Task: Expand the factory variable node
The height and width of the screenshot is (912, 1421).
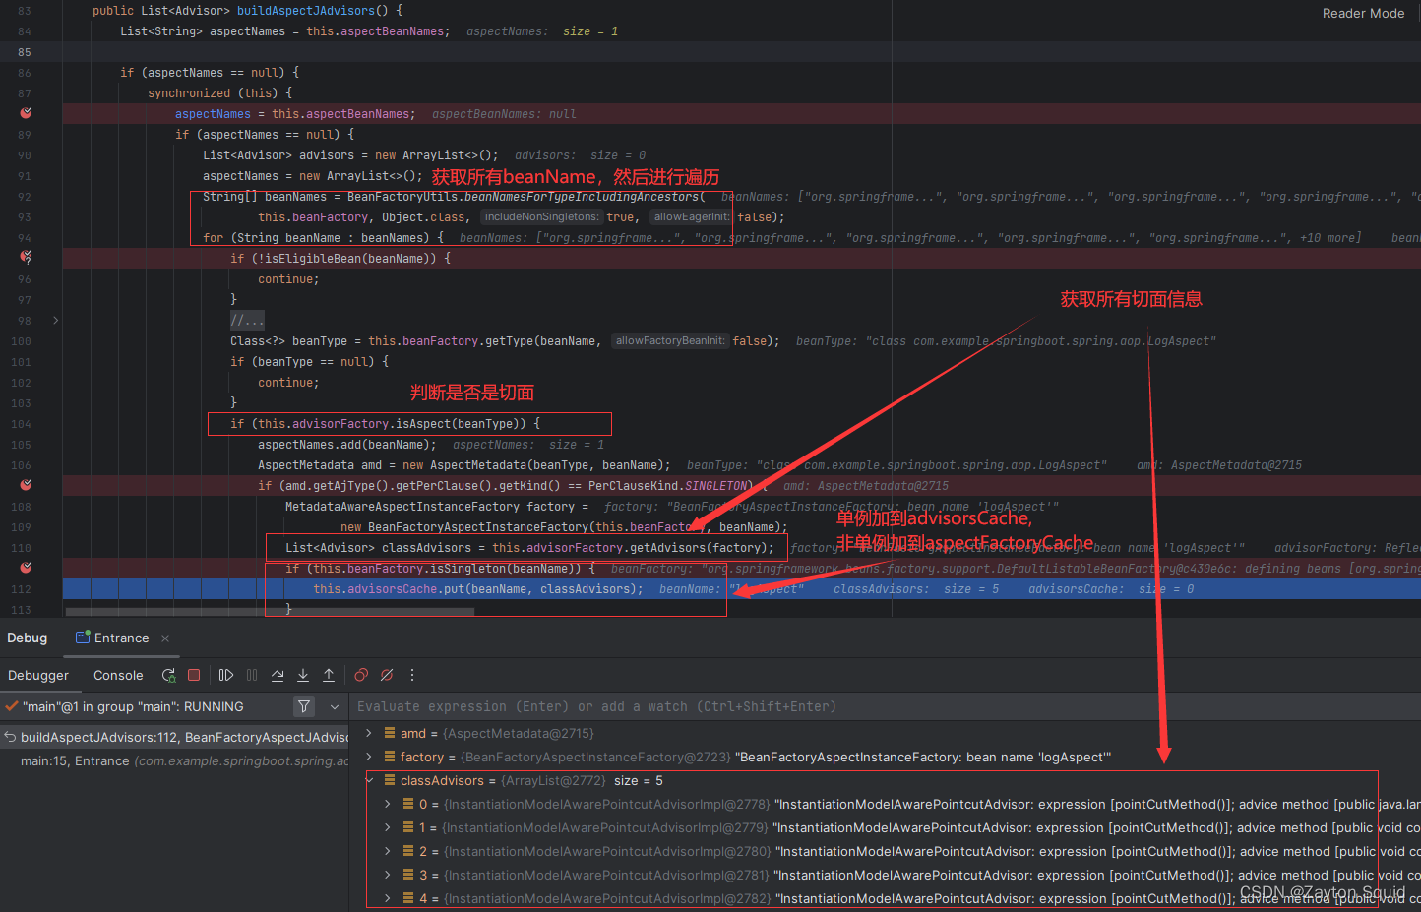Action: coord(369,757)
